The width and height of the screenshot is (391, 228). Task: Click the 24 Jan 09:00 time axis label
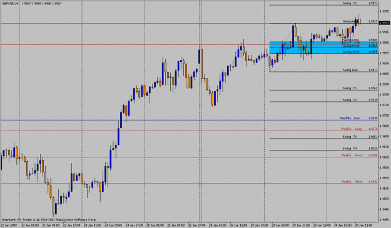(x=113, y=226)
